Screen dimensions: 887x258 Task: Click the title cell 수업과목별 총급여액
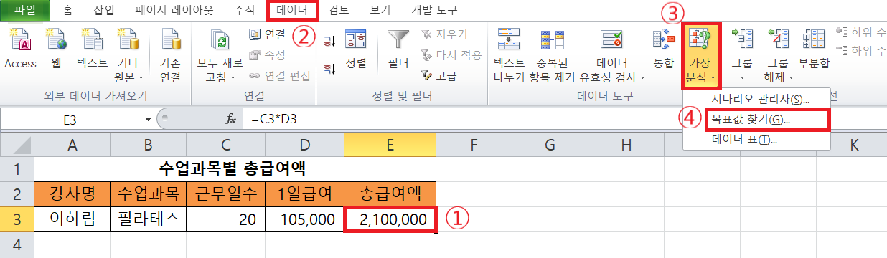(x=235, y=169)
